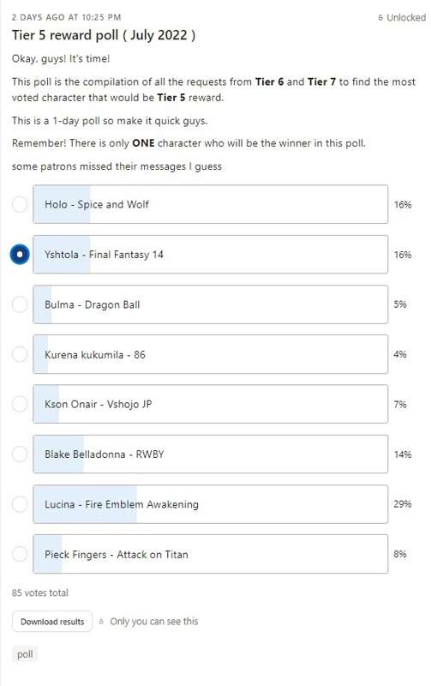
Task: Choose the Kurena kukumila - 86 radio button
Action: click(x=20, y=354)
